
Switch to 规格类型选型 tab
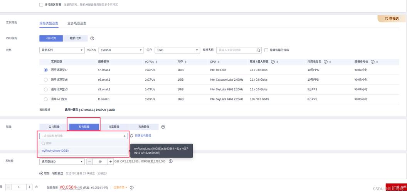(x=49, y=23)
